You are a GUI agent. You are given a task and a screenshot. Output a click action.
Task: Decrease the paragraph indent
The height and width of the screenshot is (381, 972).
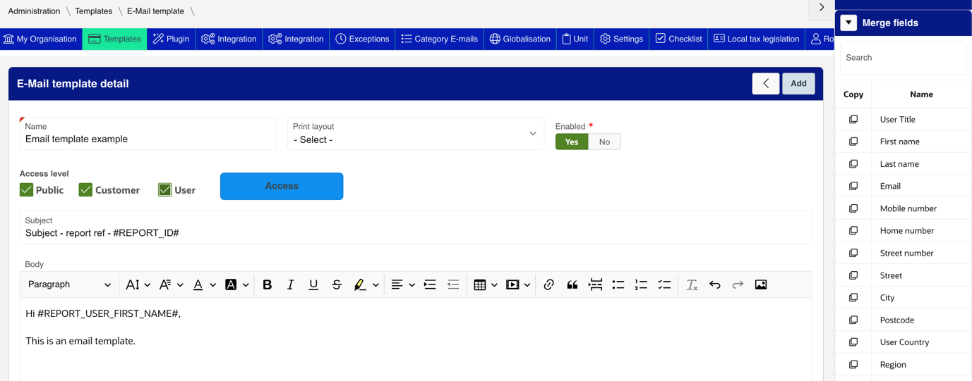(x=453, y=285)
